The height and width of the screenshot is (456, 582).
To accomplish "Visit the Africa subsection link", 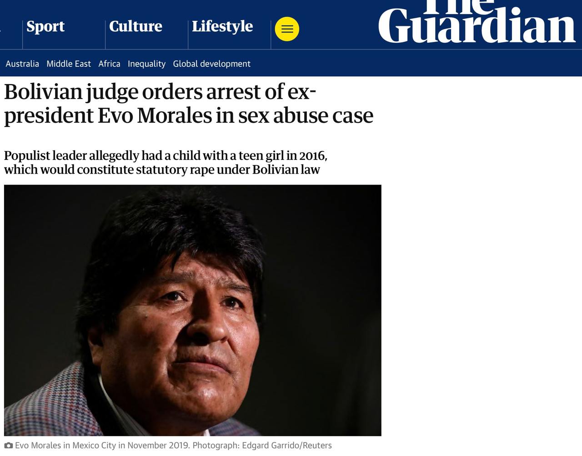I will 109,64.
